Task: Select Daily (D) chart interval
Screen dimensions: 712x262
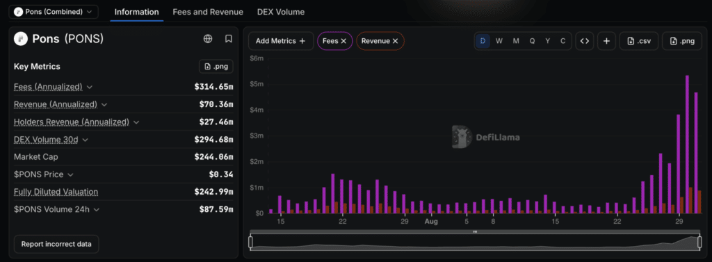Action: 483,41
